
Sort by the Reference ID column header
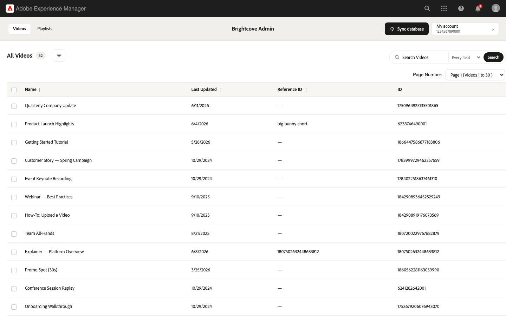[290, 90]
